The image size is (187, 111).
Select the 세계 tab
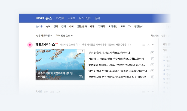[x=92, y=26]
